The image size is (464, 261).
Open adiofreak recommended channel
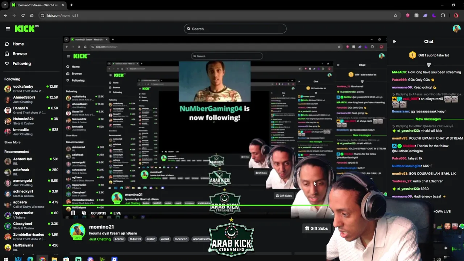[31, 172]
